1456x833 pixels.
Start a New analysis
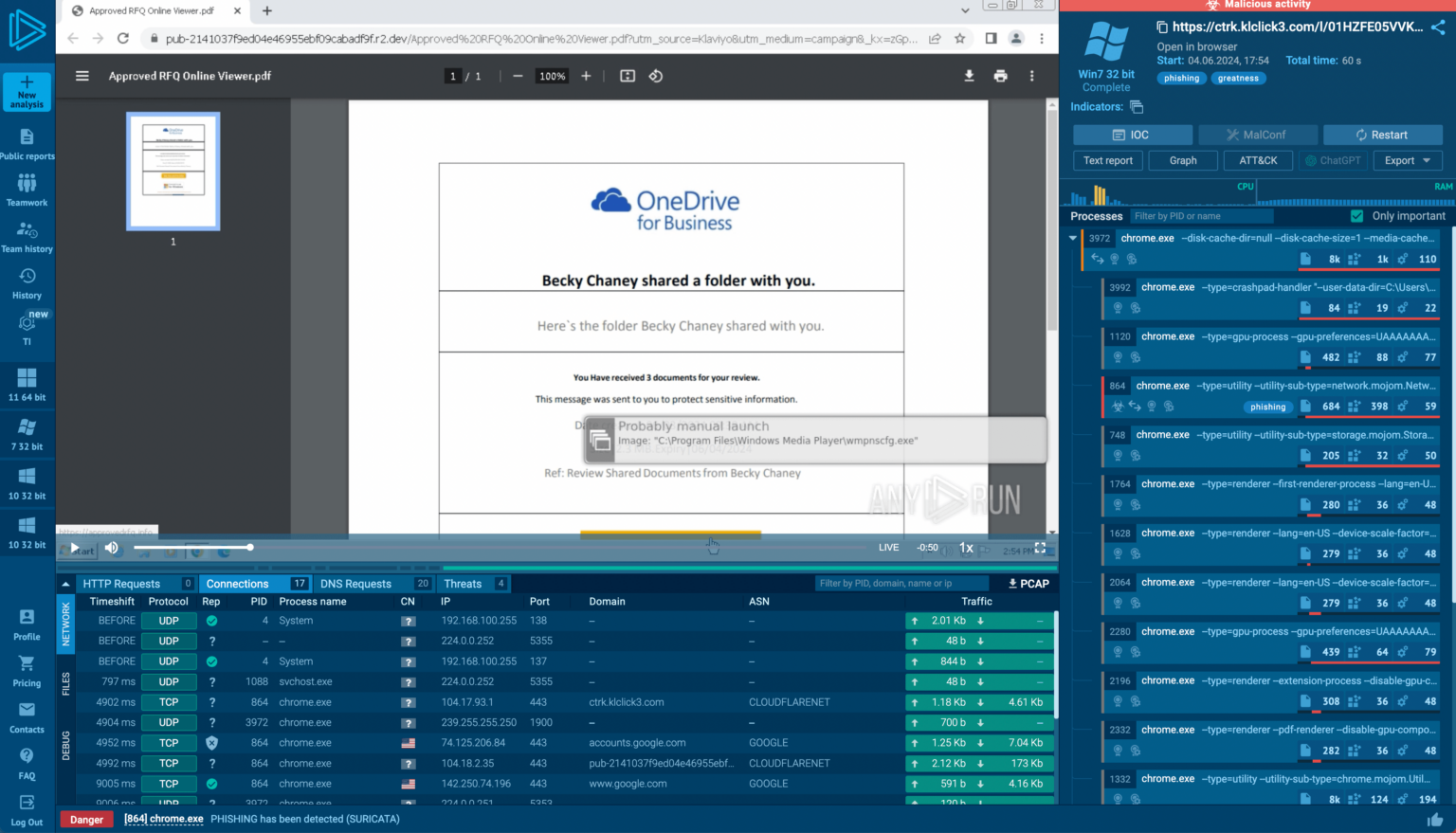point(27,92)
